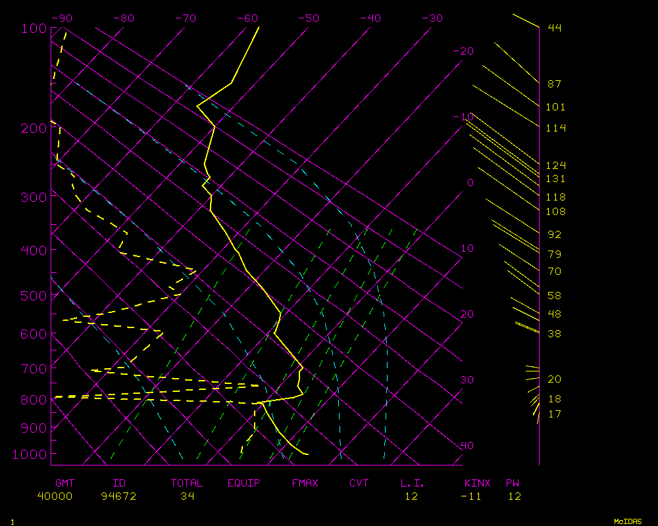Click the GMT time value 40000
Viewport: 658px width, 526px height.
(55, 496)
